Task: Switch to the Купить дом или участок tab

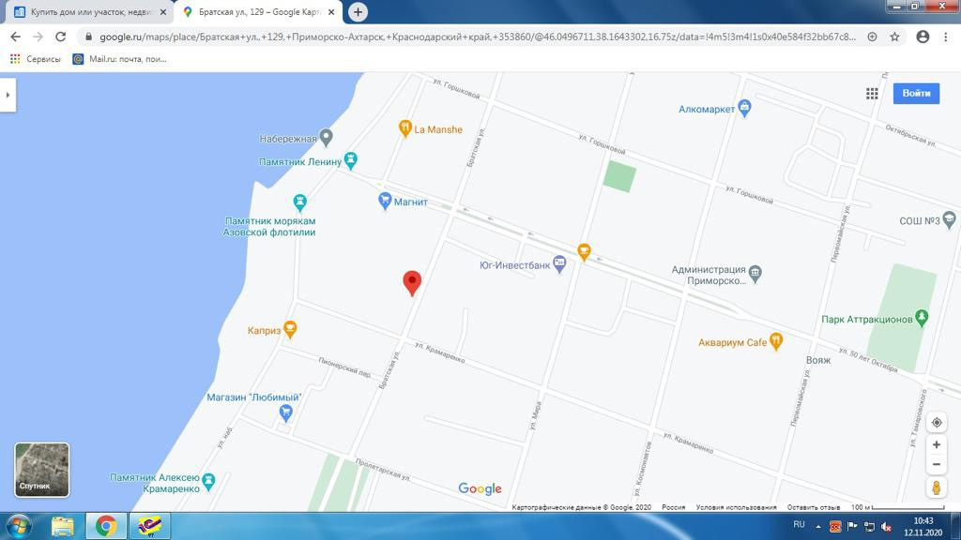Action: tap(90, 12)
